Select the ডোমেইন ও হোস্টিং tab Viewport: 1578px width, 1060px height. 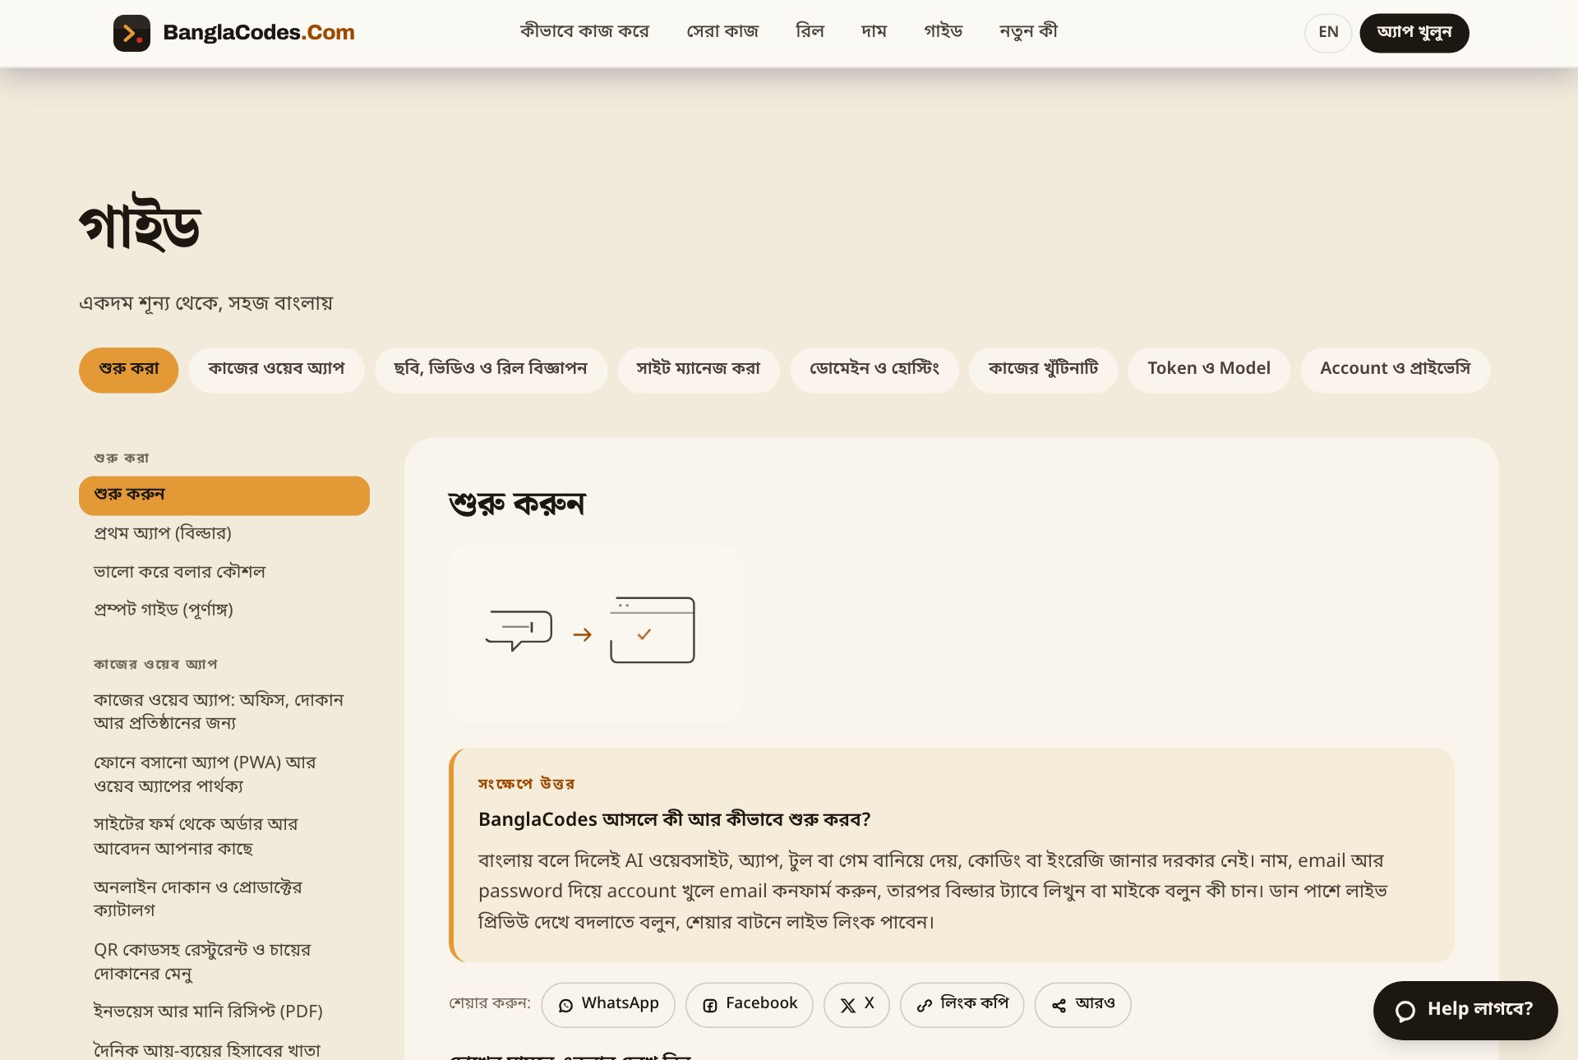(x=874, y=370)
